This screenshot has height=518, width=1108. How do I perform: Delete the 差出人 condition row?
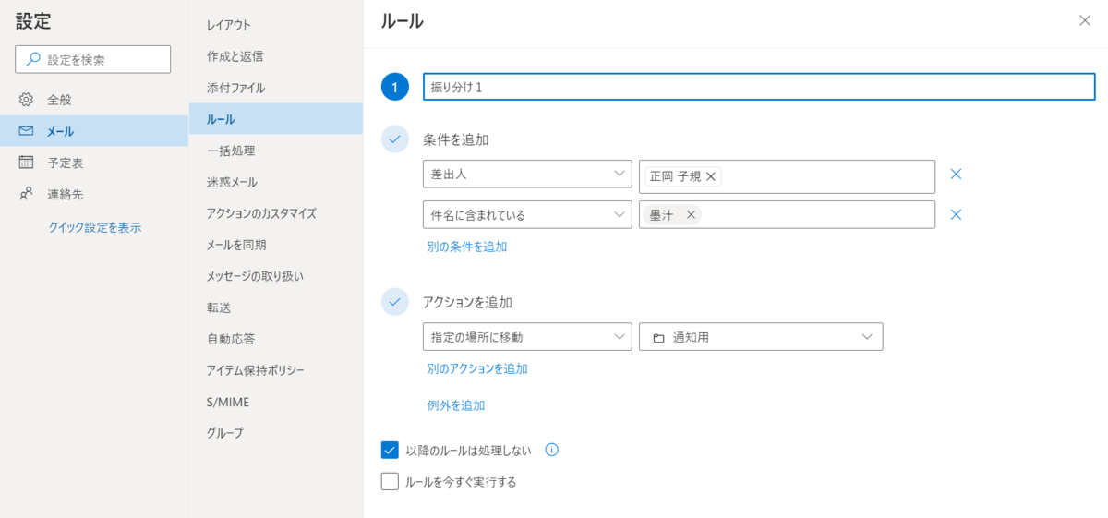coord(957,175)
